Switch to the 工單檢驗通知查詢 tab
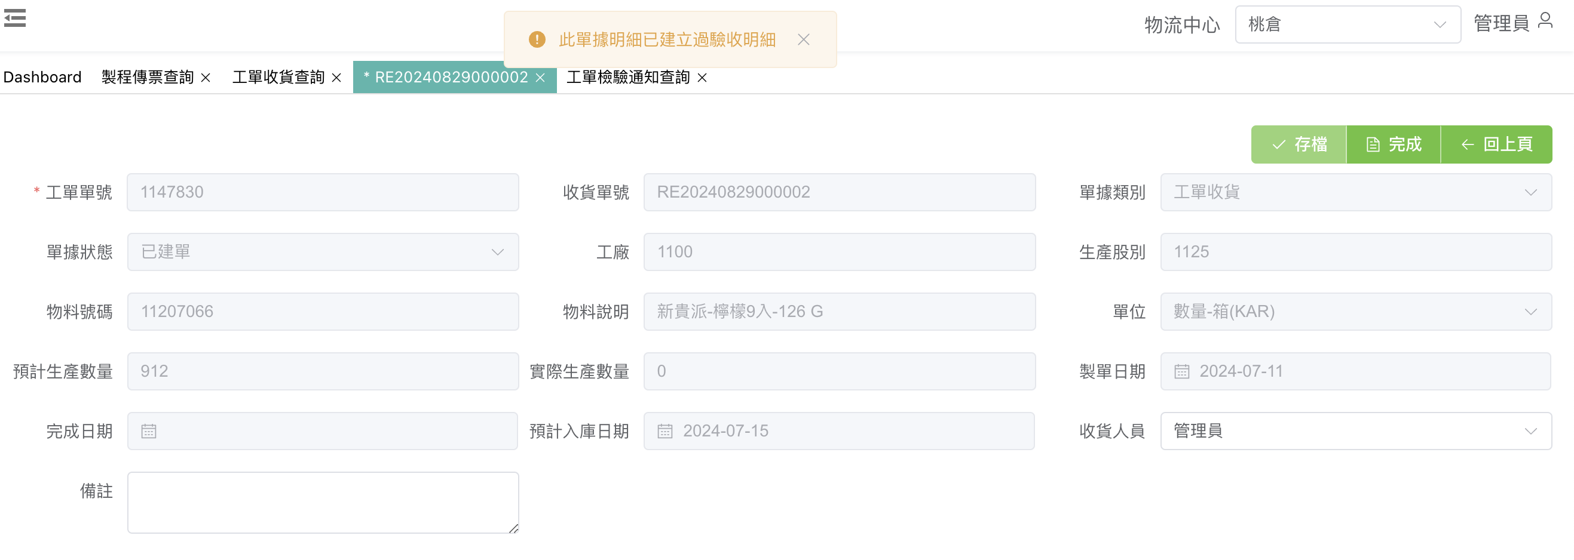Image resolution: width=1574 pixels, height=560 pixels. tap(627, 78)
